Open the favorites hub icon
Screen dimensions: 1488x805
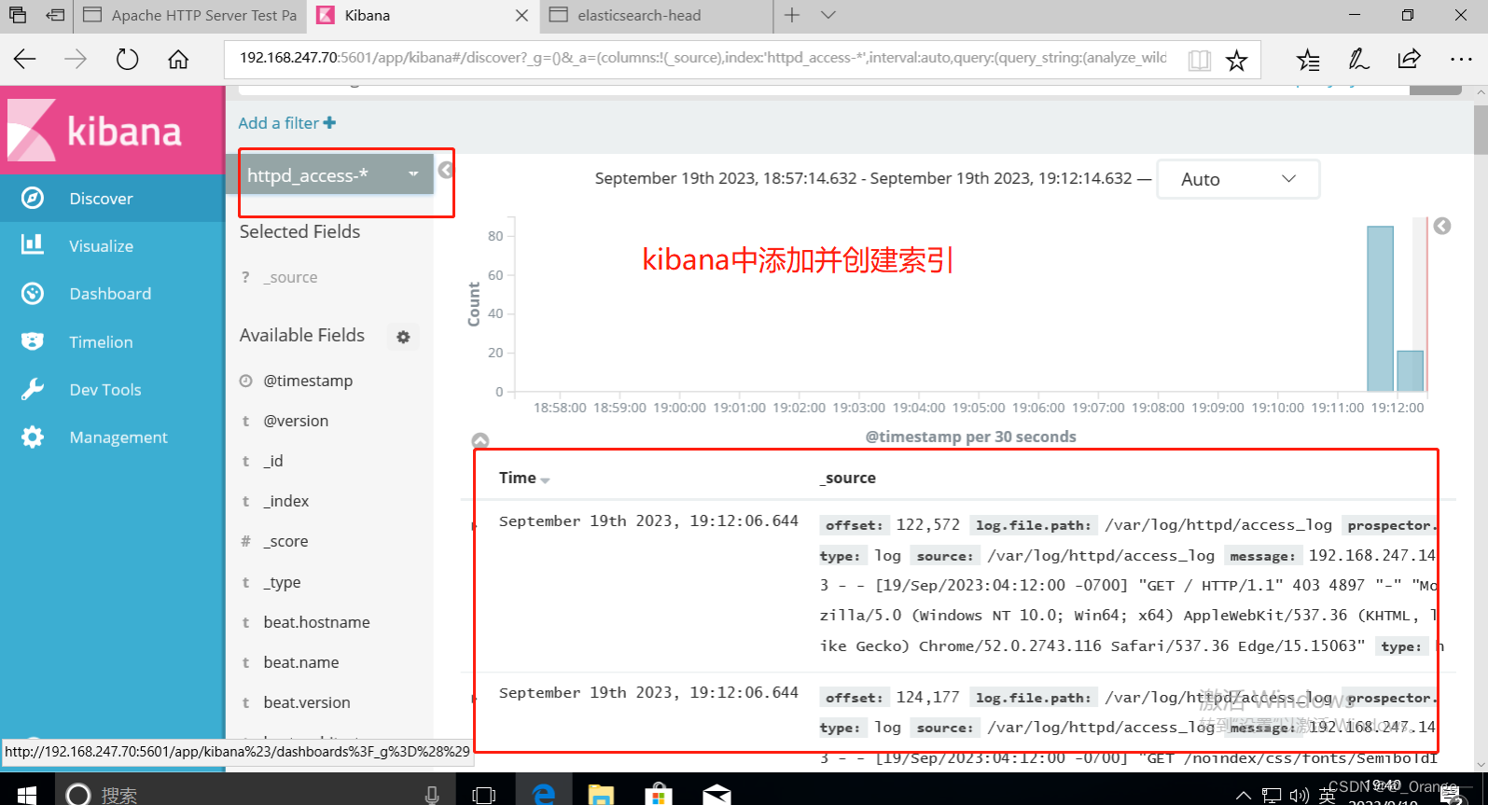(x=1308, y=60)
